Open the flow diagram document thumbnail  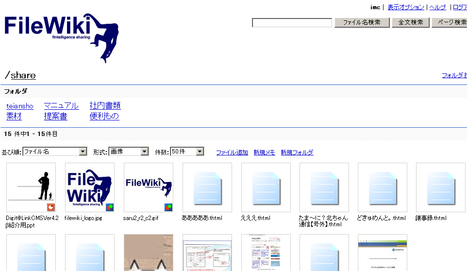(x=207, y=253)
